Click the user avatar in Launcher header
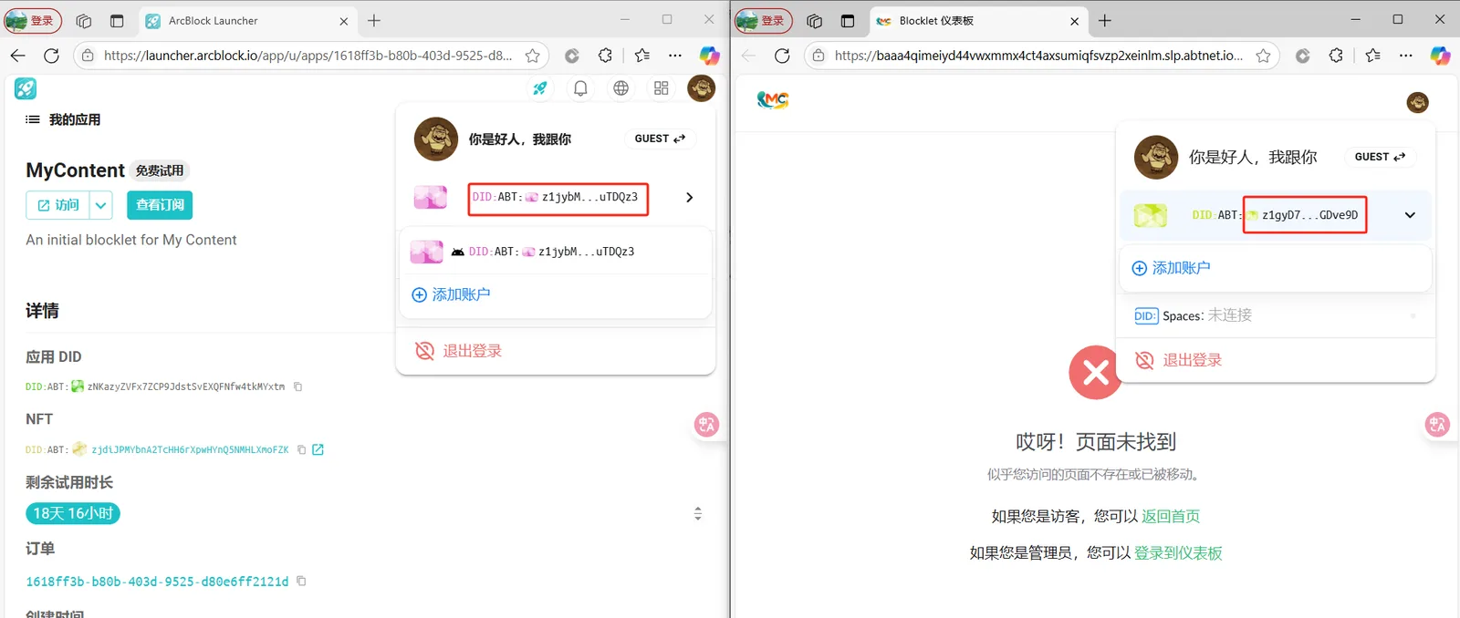Viewport: 1460px width, 618px height. tap(701, 88)
